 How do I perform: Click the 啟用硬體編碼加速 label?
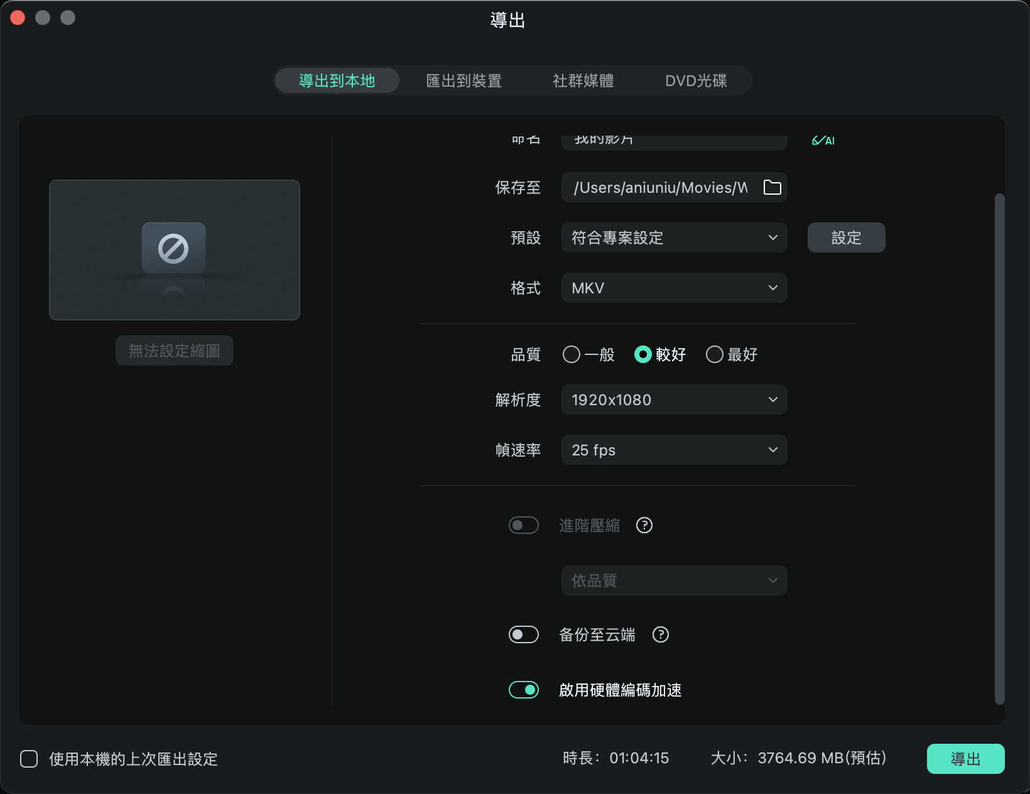click(x=620, y=690)
